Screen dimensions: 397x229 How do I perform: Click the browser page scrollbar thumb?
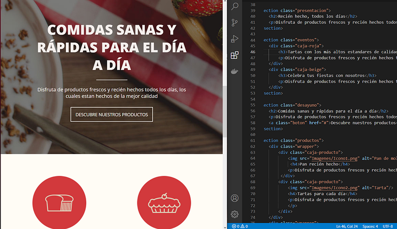pos(225,111)
